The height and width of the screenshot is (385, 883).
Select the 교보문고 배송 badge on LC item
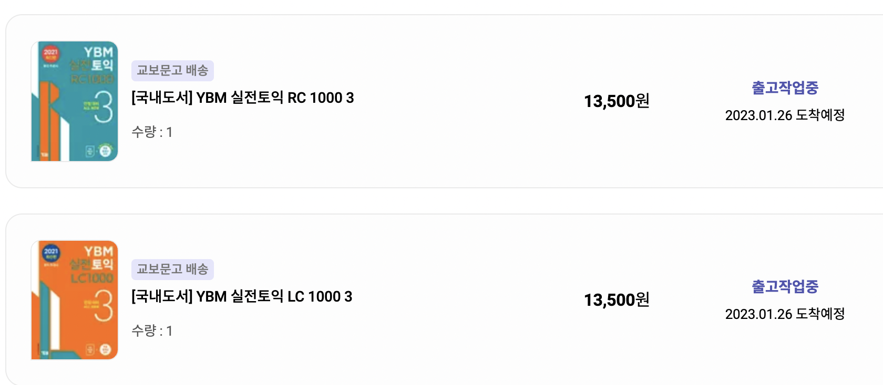click(173, 269)
